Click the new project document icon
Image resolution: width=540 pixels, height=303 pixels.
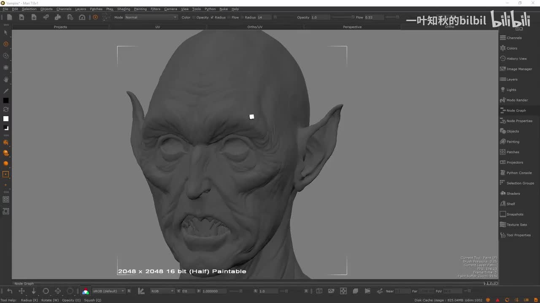pos(9,17)
